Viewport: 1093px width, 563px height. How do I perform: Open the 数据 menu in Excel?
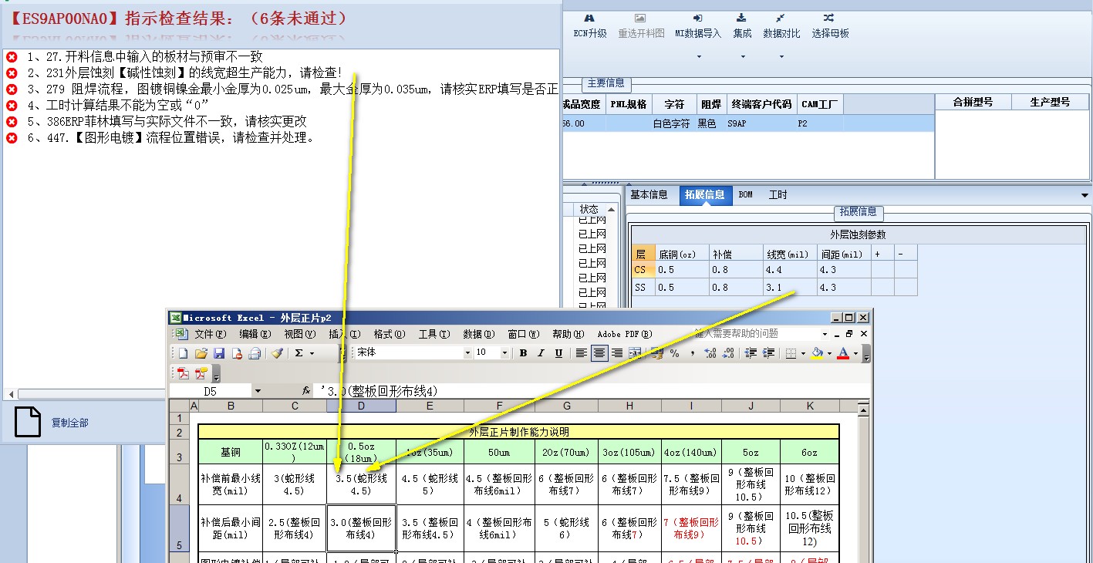pos(478,334)
